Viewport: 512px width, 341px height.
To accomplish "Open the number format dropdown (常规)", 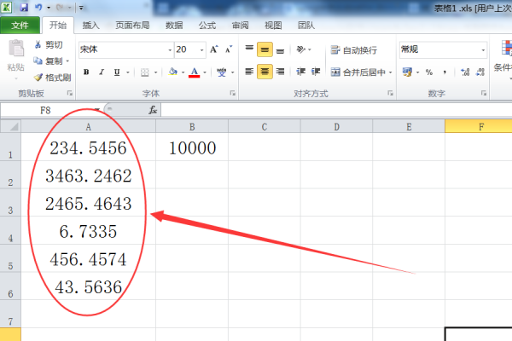I will [x=482, y=49].
